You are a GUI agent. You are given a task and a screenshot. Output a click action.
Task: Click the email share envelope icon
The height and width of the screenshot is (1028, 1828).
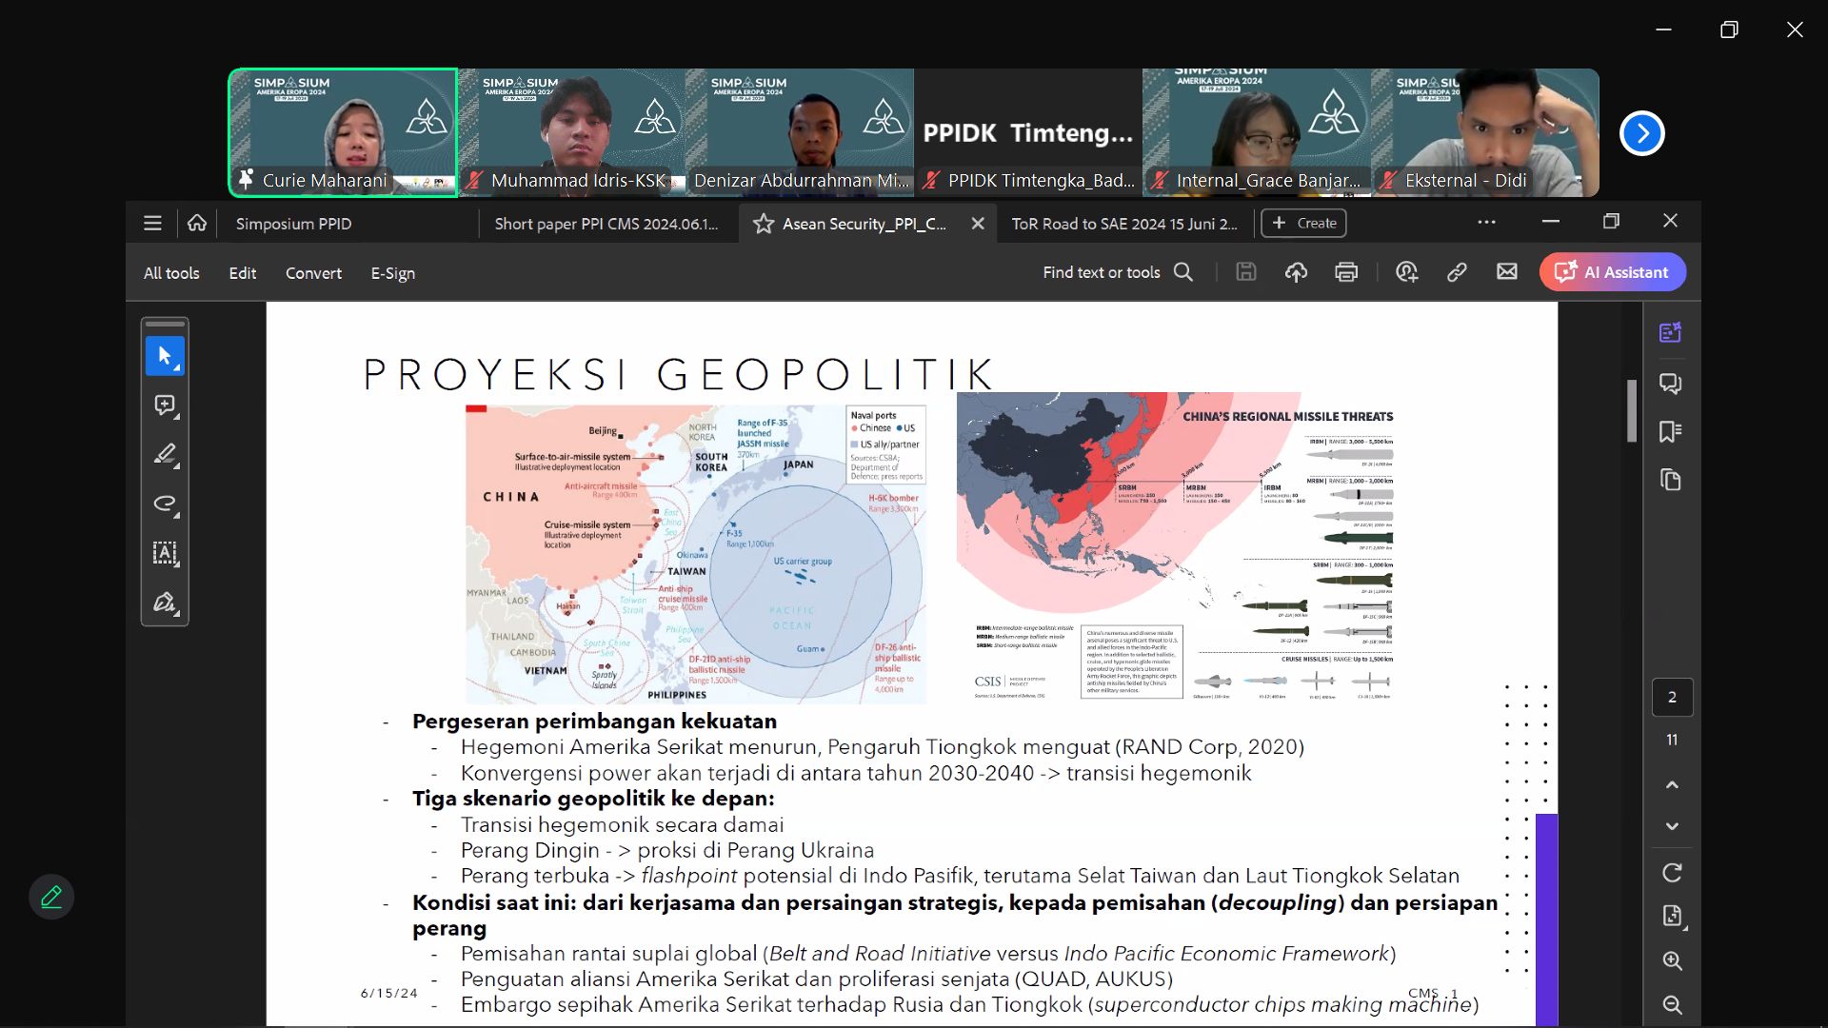(x=1506, y=272)
